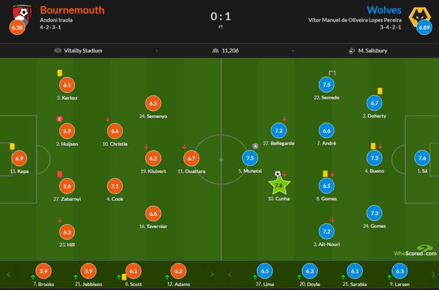Open the Wolves team name link
The height and width of the screenshot is (290, 439).
383,10
